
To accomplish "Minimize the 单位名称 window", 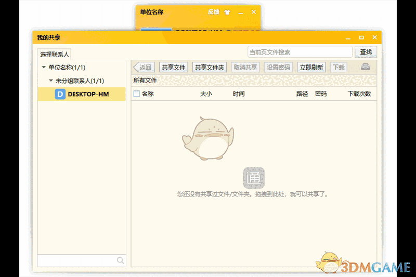I will coord(241,12).
